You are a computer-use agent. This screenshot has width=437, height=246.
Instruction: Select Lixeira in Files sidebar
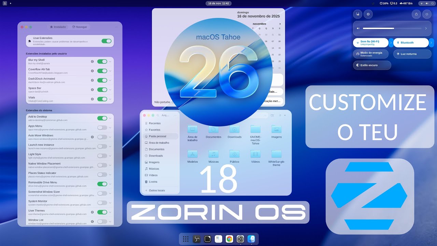[160, 182]
